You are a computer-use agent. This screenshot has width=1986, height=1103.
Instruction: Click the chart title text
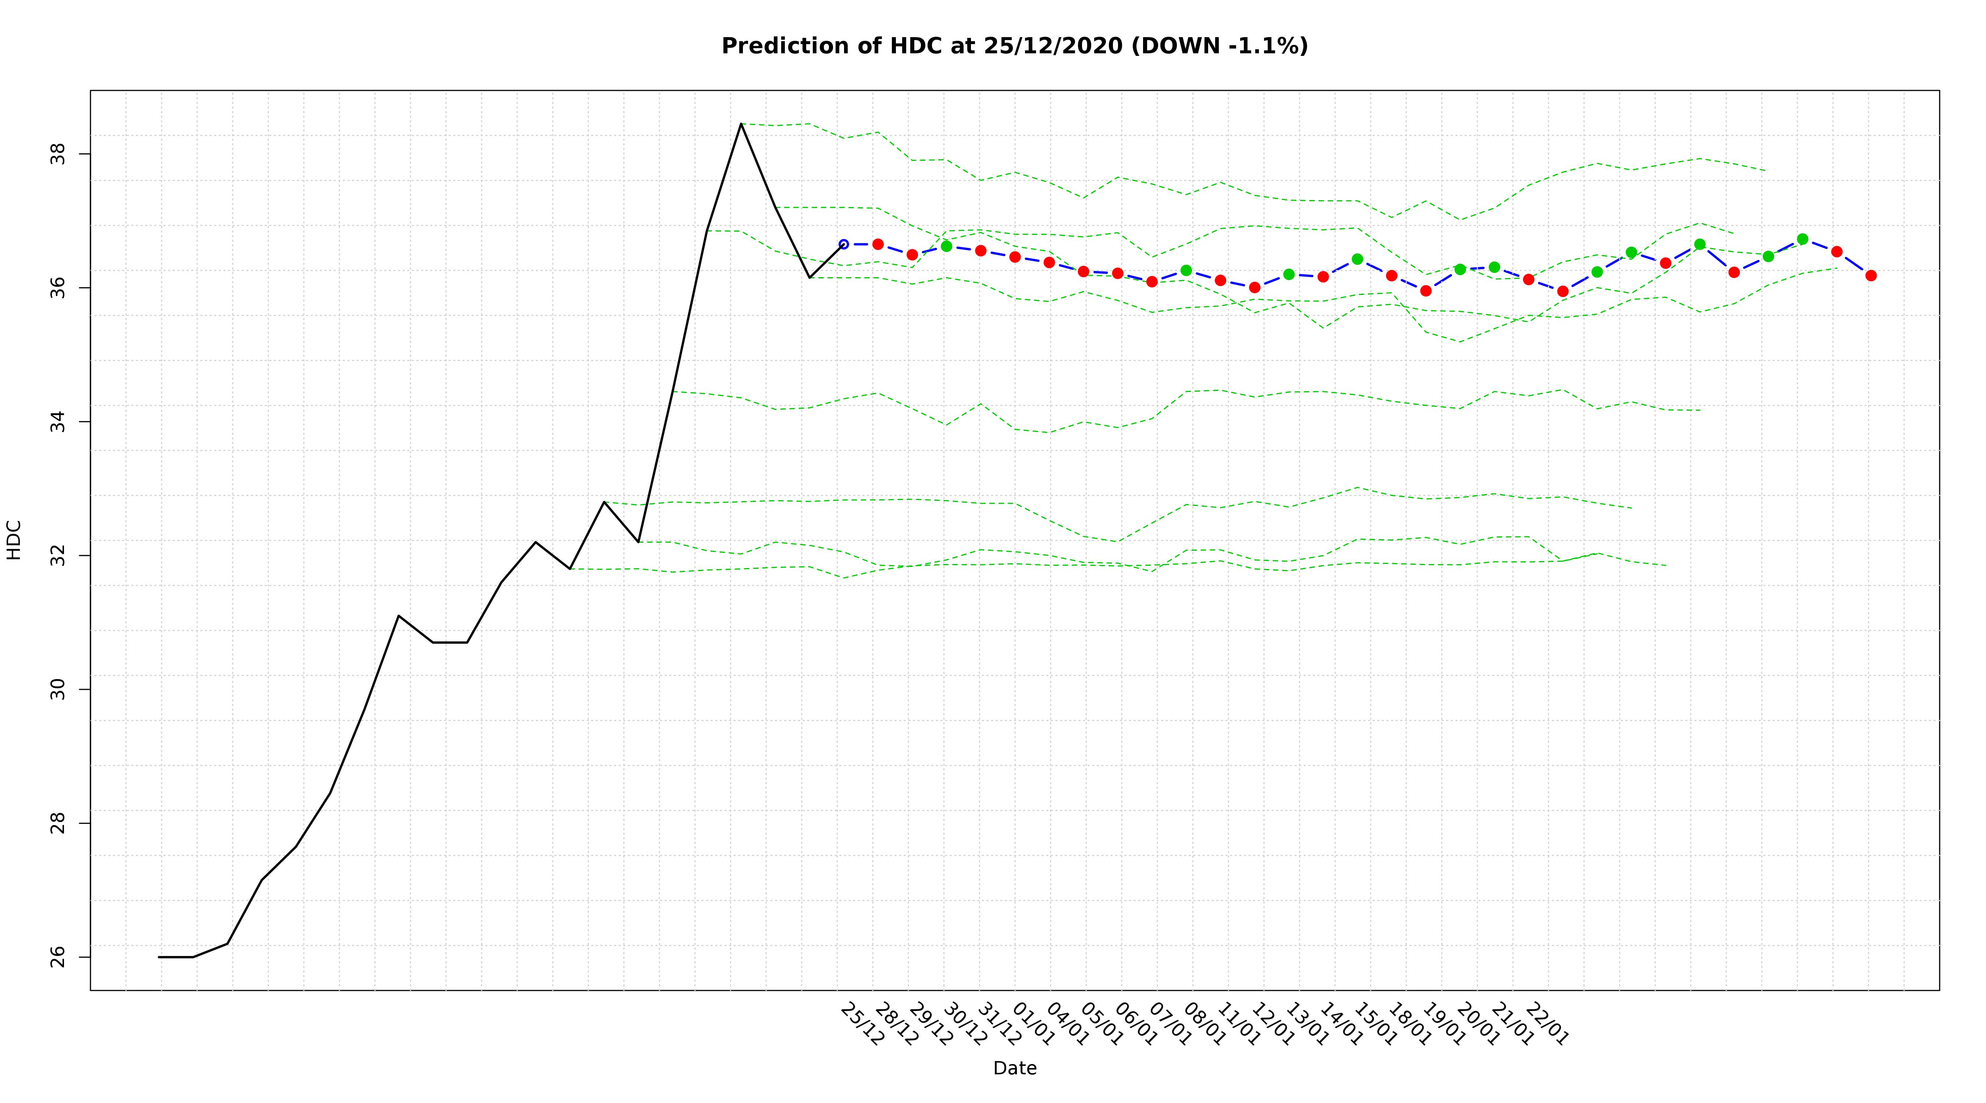(x=1014, y=46)
